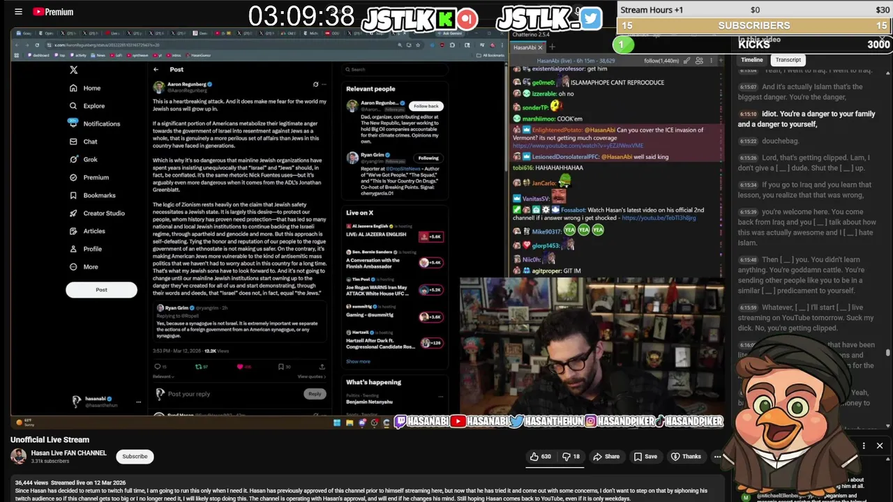Open Explore in streamed X sidebar
The height and width of the screenshot is (502, 893).
point(87,106)
